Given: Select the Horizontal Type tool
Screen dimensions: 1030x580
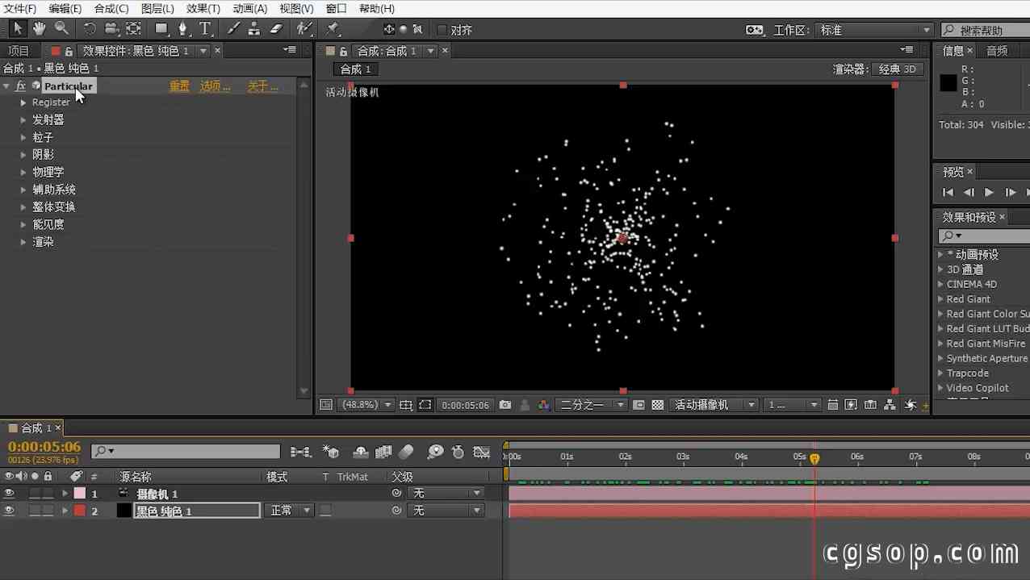Looking at the screenshot, I should 205,29.
